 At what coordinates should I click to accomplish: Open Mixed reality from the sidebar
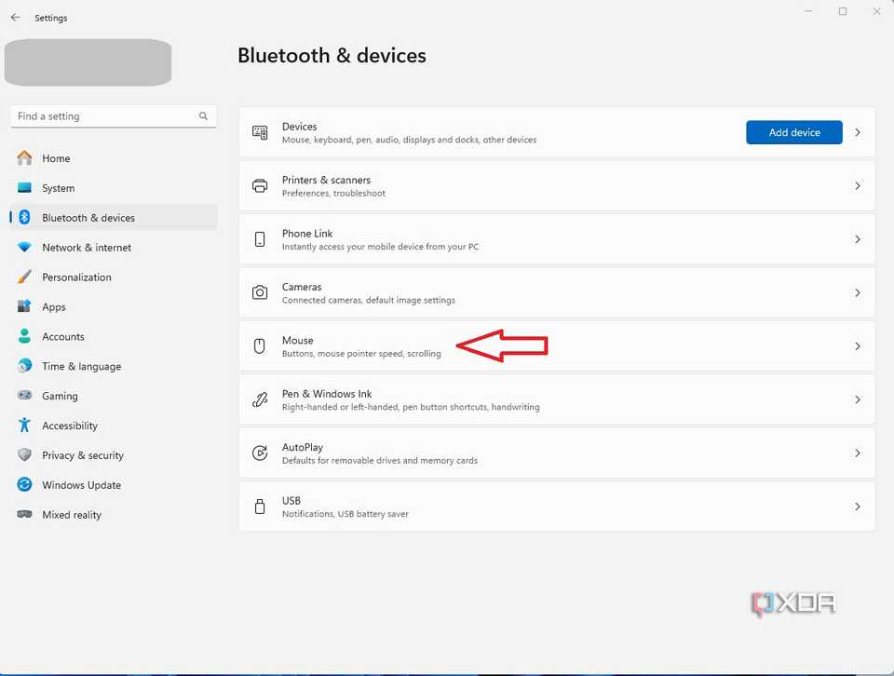[x=114, y=514]
